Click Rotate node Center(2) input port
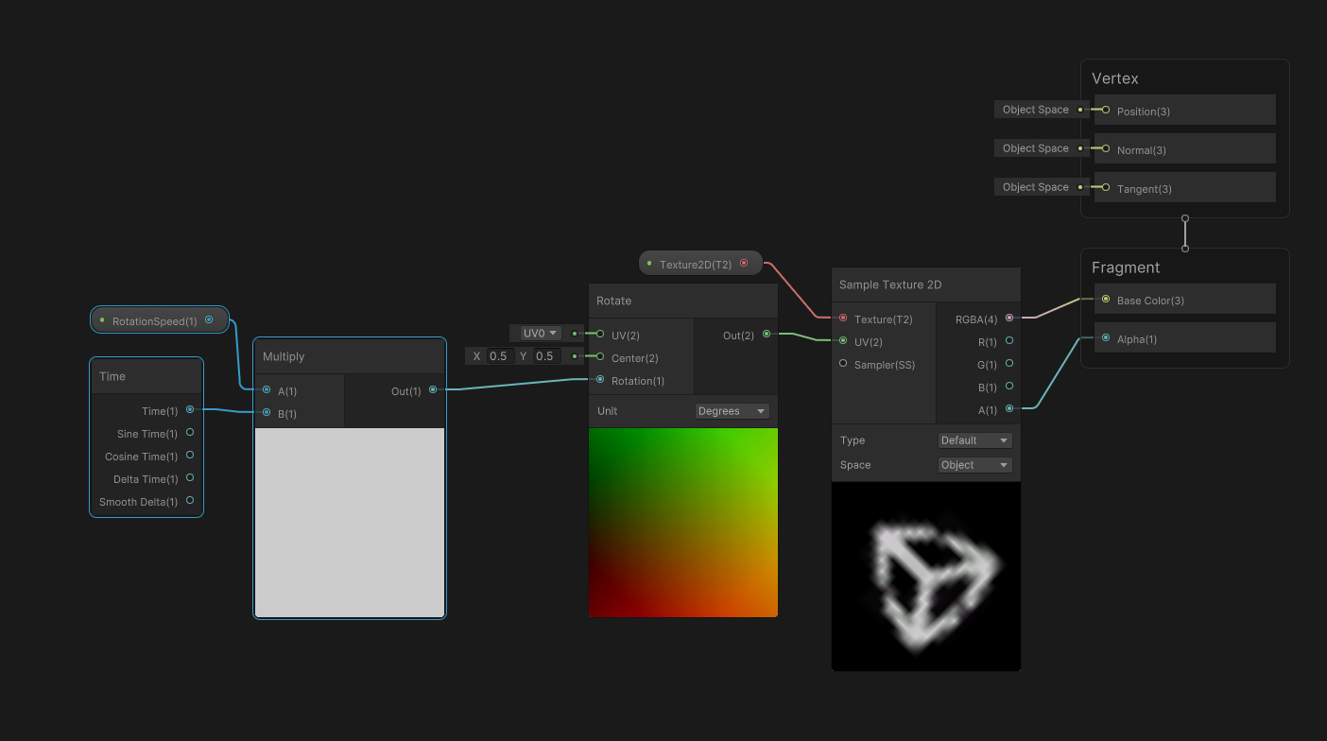 600,357
